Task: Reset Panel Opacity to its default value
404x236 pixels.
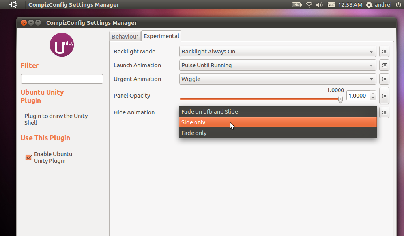Action: pyautogui.click(x=384, y=96)
